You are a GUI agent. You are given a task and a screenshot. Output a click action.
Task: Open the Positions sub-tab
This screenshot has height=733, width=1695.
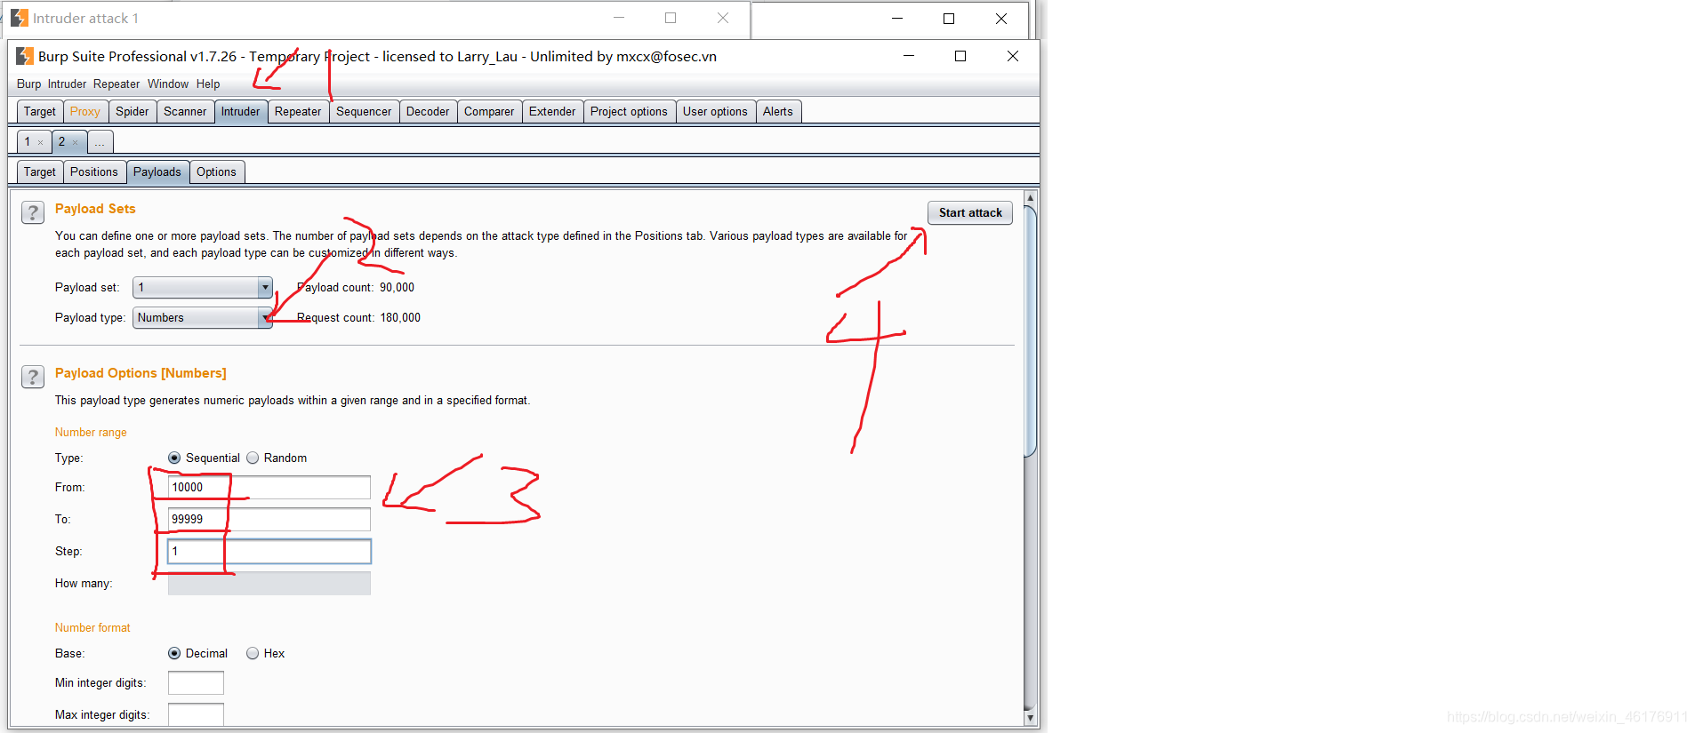(94, 171)
